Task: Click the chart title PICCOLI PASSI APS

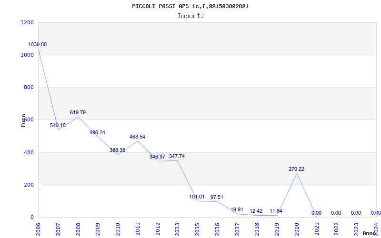Action: click(190, 6)
